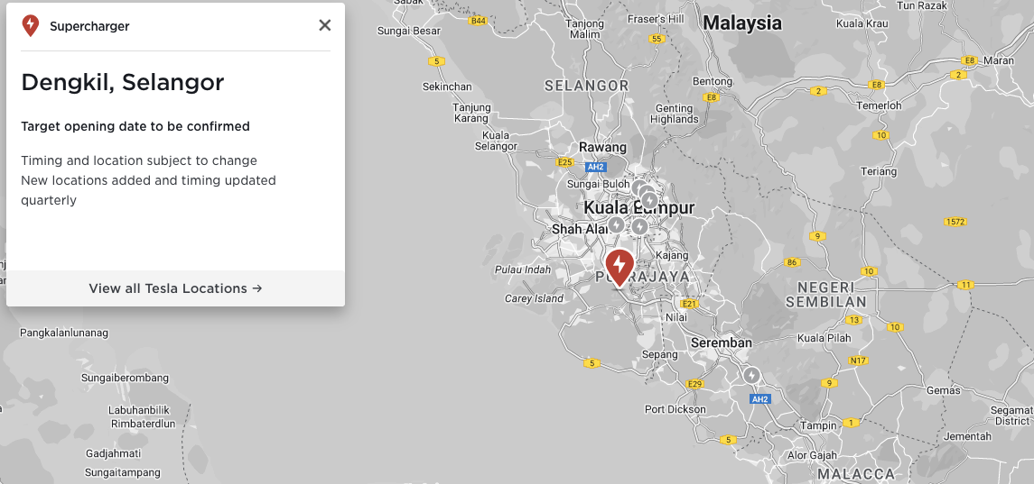Select the gray charger pin beside Sungai Buloh label
The height and width of the screenshot is (484, 1034).
[639, 187]
